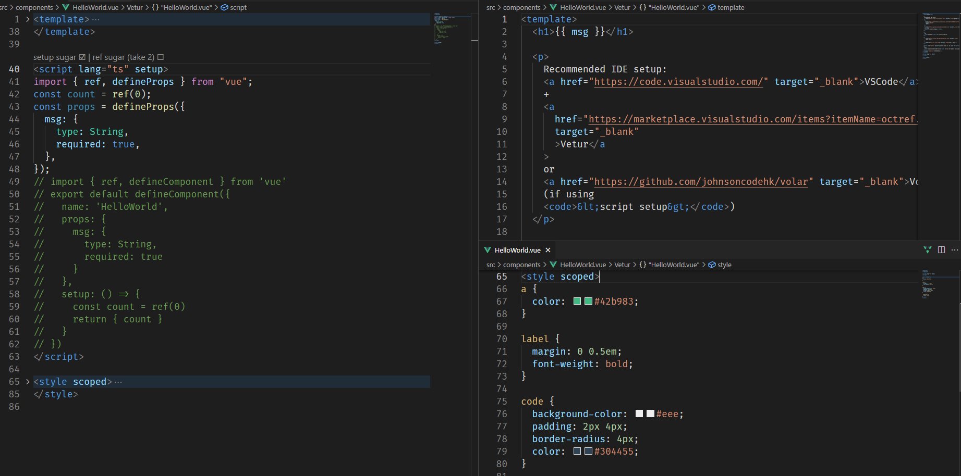This screenshot has height=476, width=961.
Task: Click the style symbol cube icon in breadcrumb
Action: pyautogui.click(x=712, y=265)
